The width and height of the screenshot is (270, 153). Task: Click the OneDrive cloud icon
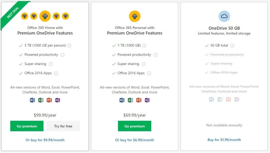click(224, 16)
